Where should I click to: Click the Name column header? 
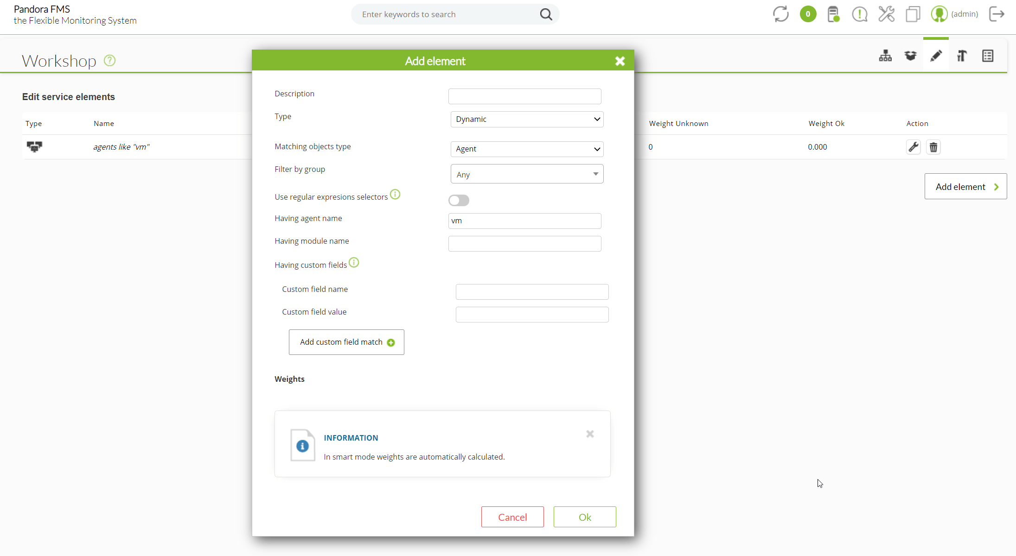(103, 123)
